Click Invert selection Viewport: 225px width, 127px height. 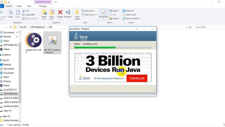coord(131,18)
